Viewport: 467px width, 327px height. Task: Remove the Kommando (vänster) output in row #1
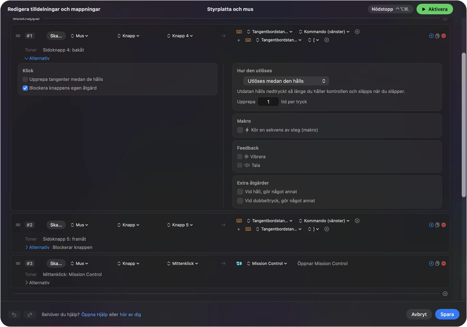(357, 32)
